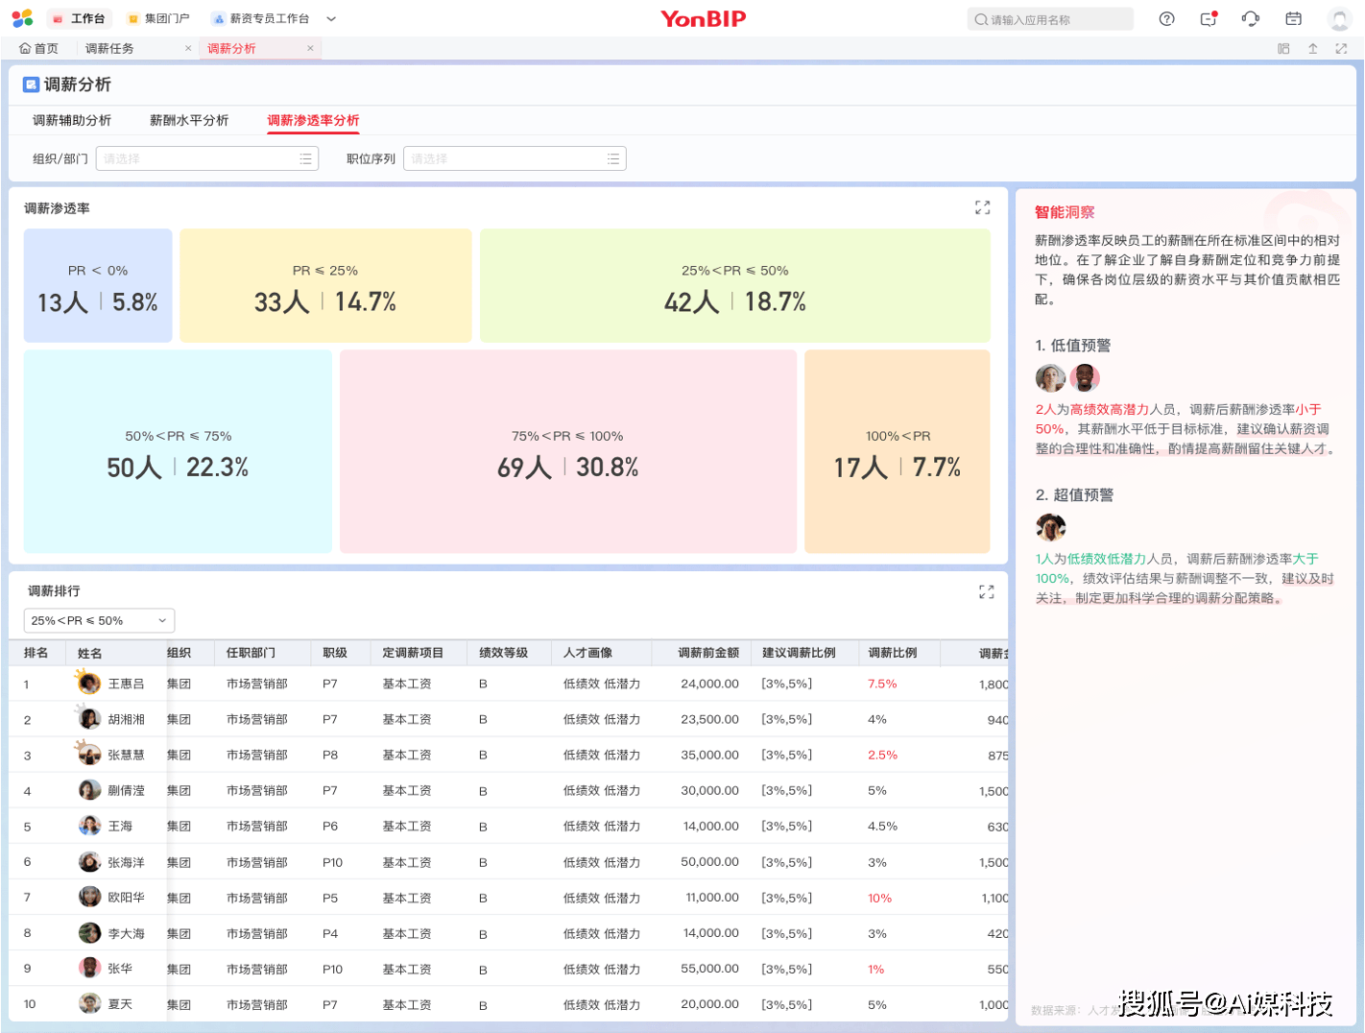Expand the 调薪排行 table to fullscreen
1365x1033 pixels.
pos(986,592)
